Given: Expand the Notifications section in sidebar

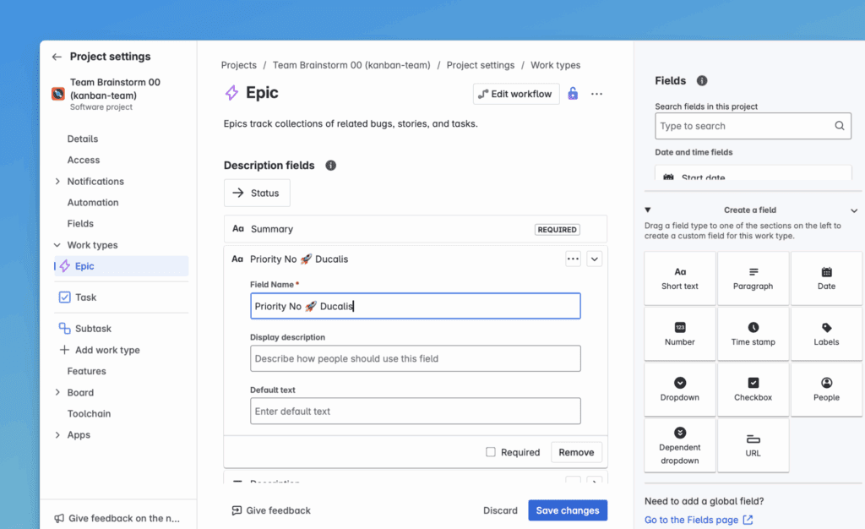Looking at the screenshot, I should coord(57,182).
